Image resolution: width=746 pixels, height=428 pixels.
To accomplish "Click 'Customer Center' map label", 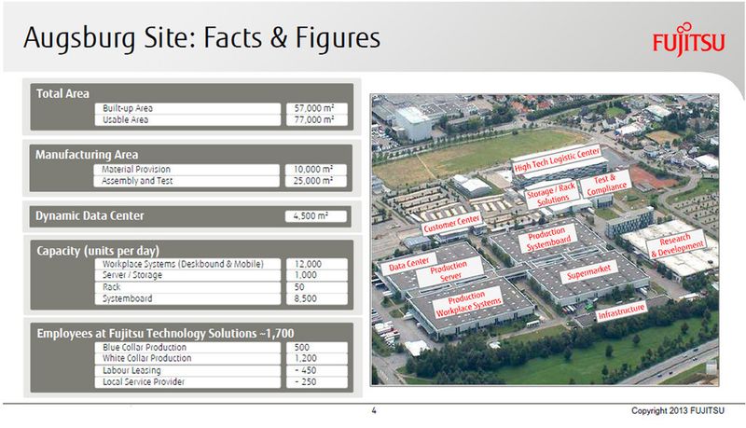I will pyautogui.click(x=452, y=224).
